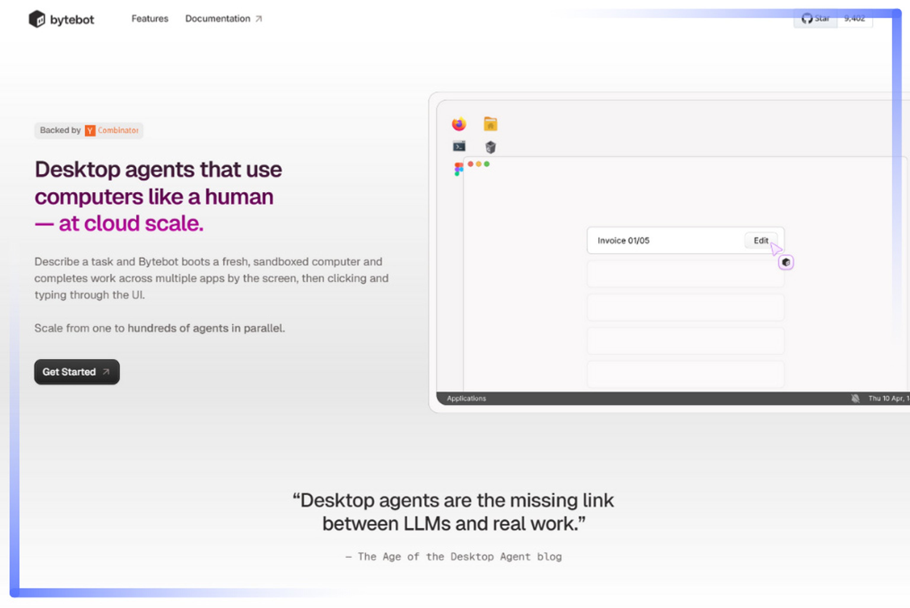The height and width of the screenshot is (608, 910).
Task: Click the notification bell in taskbar
Action: [855, 398]
